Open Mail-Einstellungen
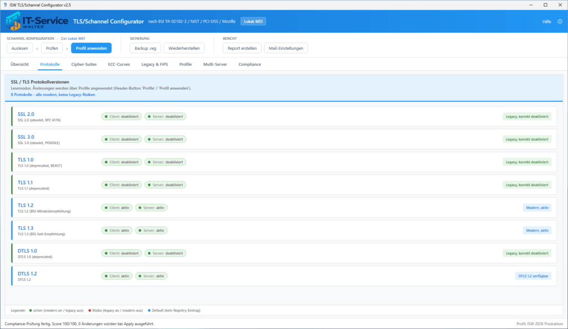The image size is (568, 329). (x=286, y=48)
